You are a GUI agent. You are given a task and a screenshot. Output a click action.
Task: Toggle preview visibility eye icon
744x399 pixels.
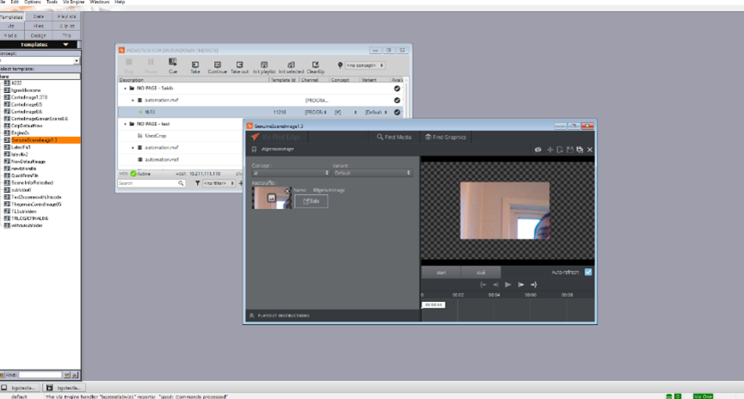coord(538,150)
